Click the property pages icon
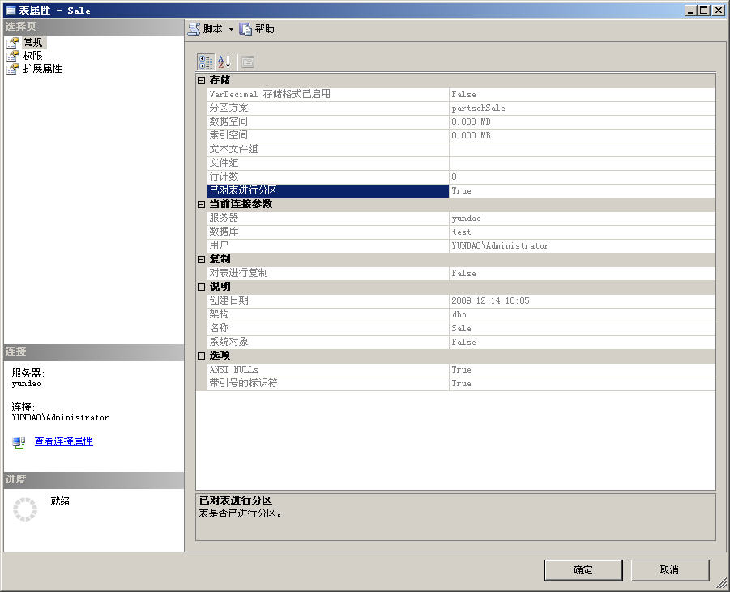The width and height of the screenshot is (730, 592). click(x=247, y=62)
